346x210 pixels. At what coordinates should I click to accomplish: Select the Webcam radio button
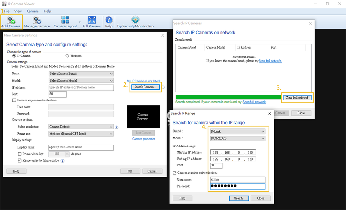coord(67,56)
